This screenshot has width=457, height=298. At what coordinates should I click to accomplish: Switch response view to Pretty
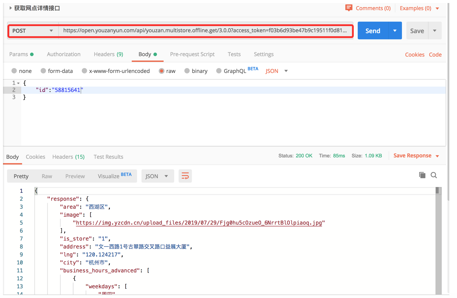point(21,176)
